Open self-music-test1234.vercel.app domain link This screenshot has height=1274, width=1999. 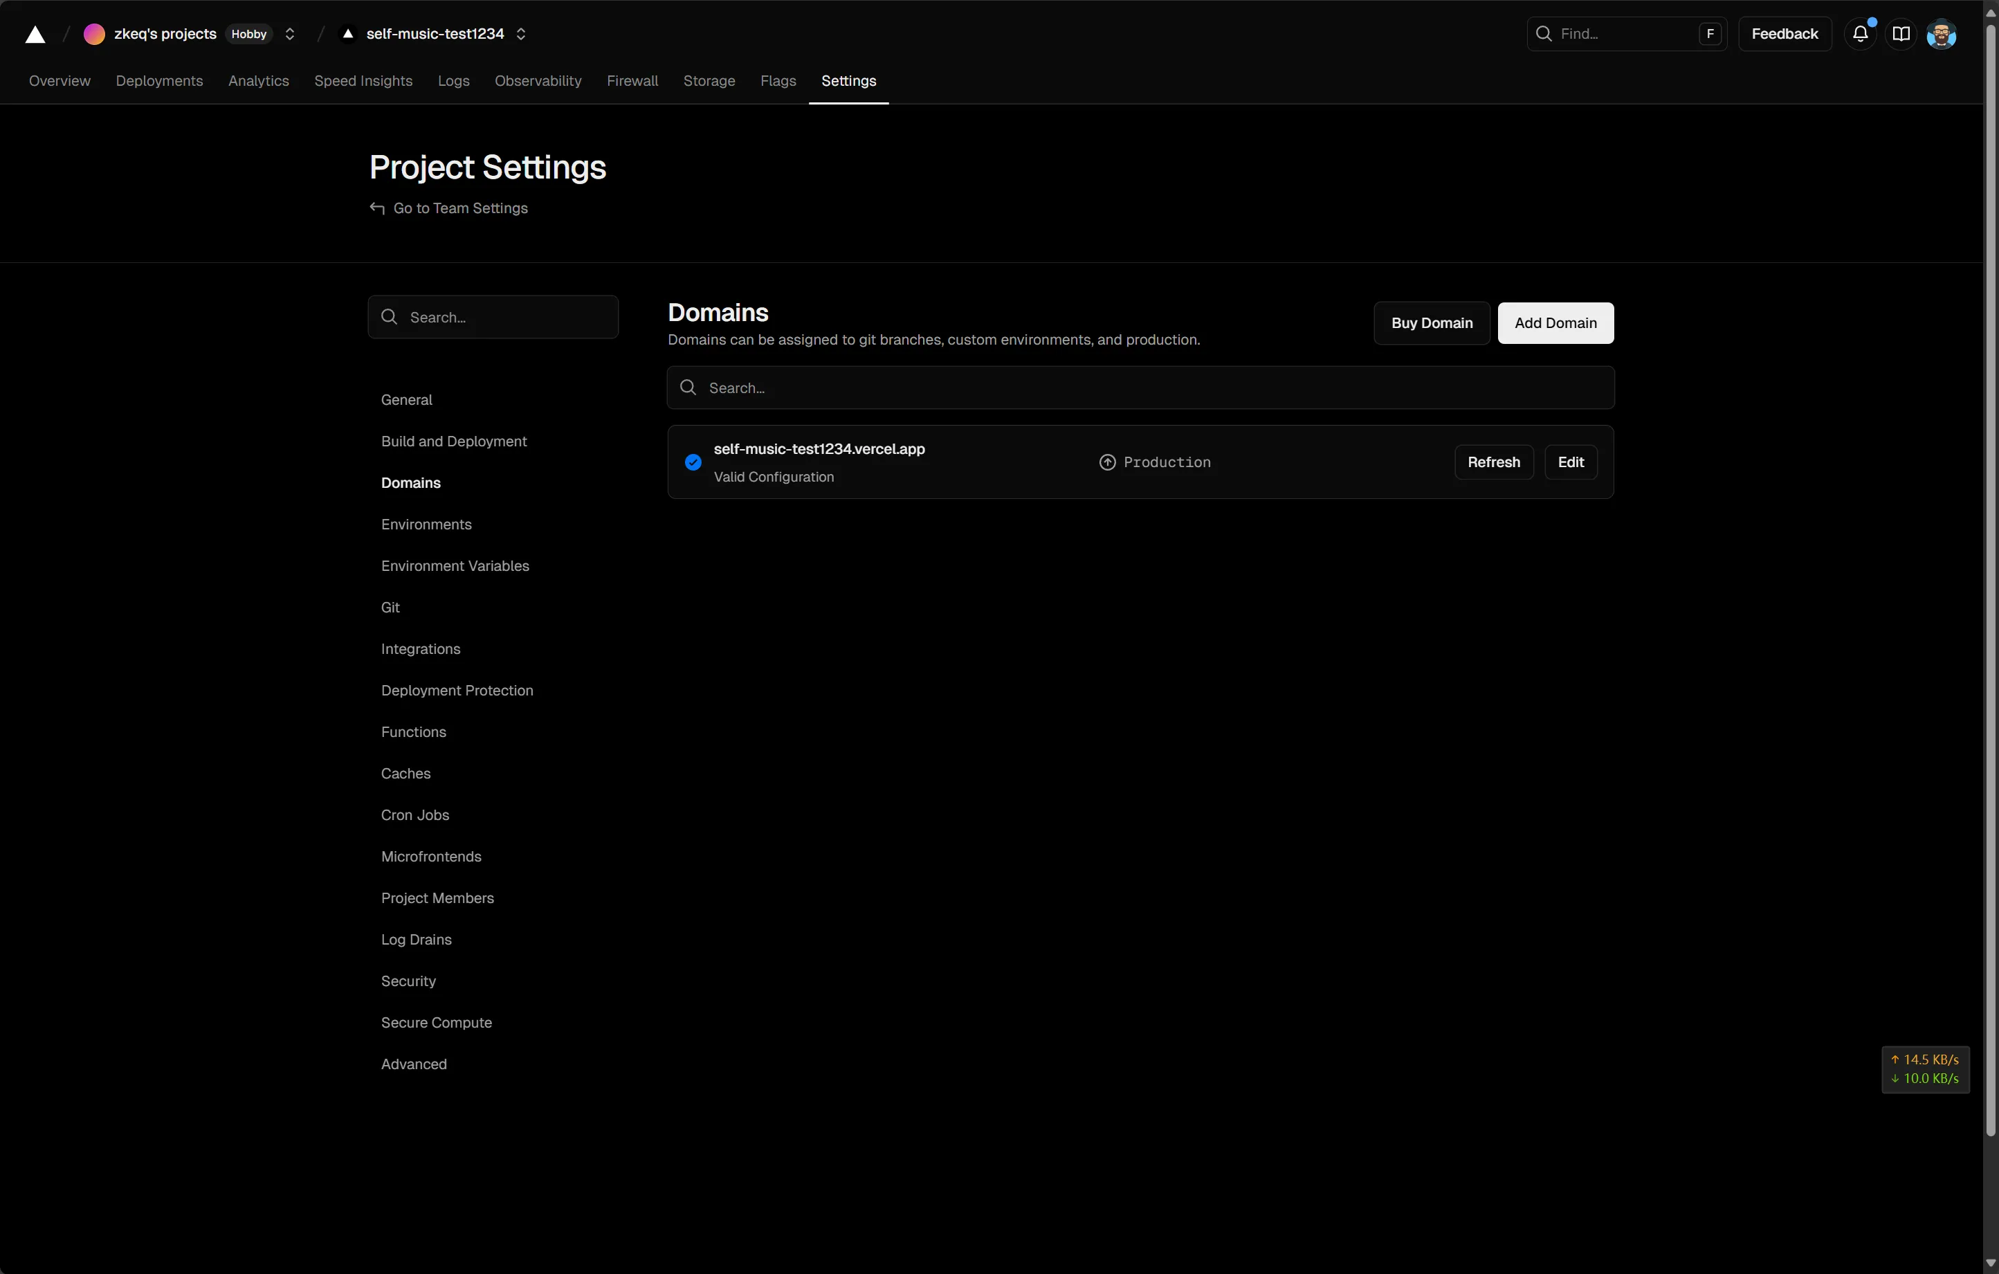(819, 448)
